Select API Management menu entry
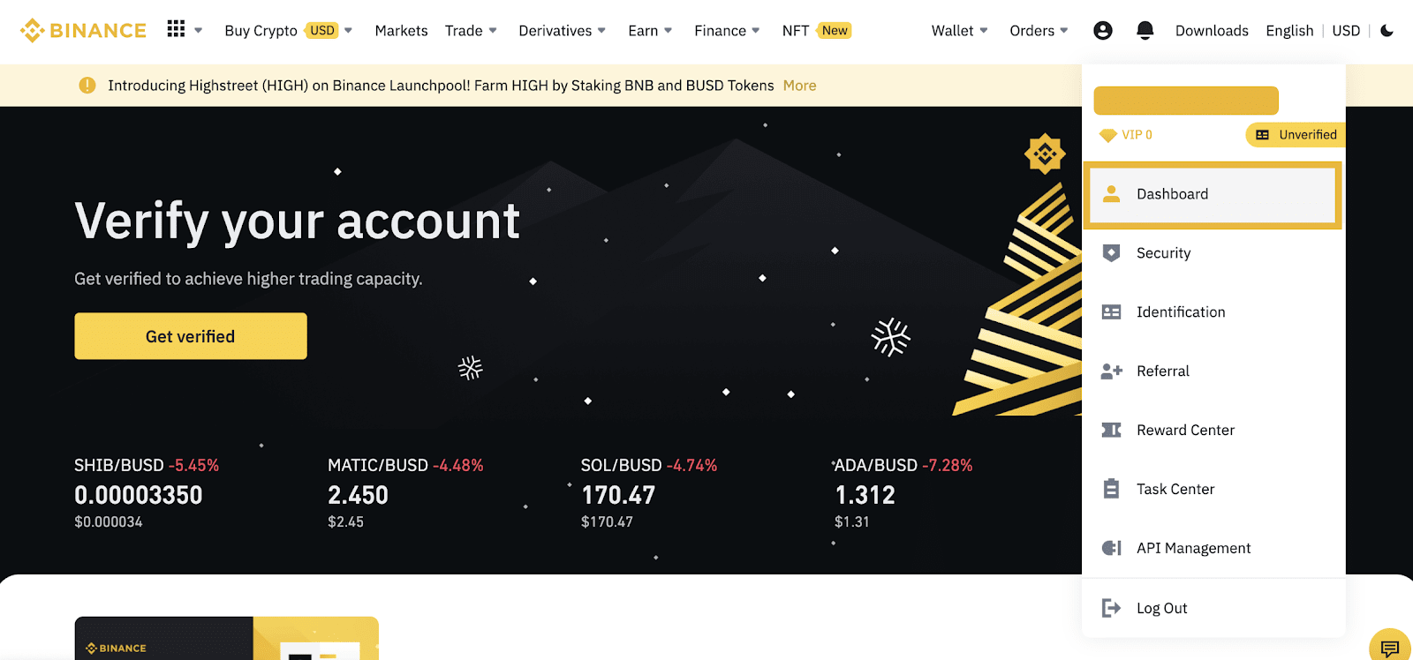 pyautogui.click(x=1213, y=548)
